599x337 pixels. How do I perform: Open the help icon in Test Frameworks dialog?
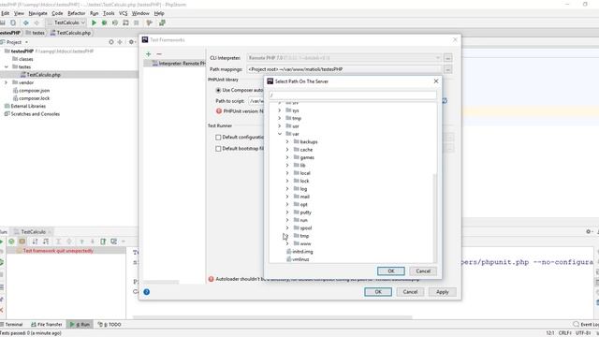click(x=147, y=292)
